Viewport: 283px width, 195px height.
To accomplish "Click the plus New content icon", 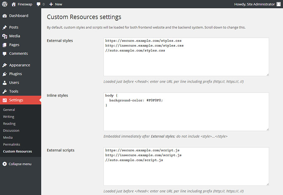I will [x=51, y=4].
